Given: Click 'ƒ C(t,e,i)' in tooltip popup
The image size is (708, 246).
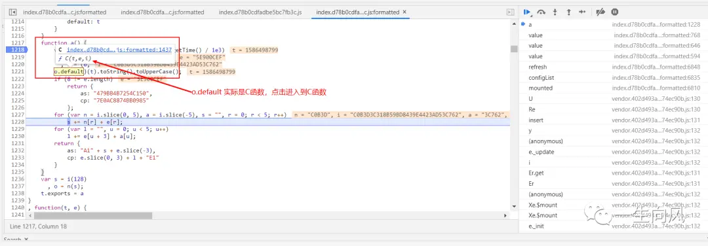Looking at the screenshot, I should 75,59.
